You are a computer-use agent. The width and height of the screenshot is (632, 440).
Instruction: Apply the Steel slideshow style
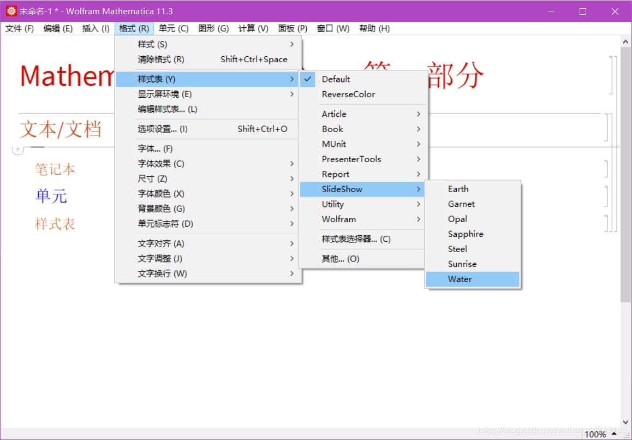(473, 249)
